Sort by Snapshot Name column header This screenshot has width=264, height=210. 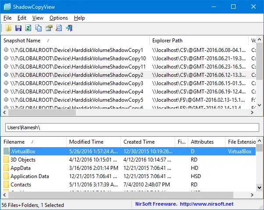75,41
